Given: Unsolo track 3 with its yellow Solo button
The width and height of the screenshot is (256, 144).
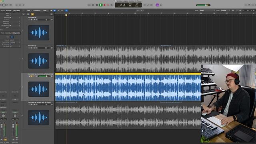Looking at the screenshot, I should coord(32,76).
